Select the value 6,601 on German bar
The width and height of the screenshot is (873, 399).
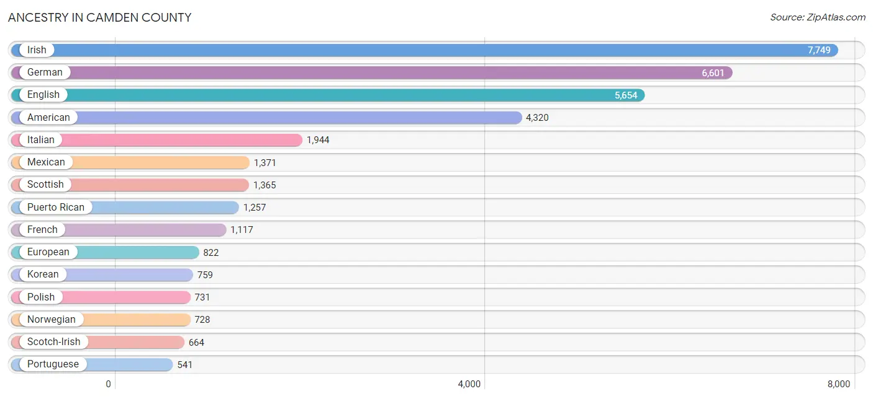[x=713, y=73]
